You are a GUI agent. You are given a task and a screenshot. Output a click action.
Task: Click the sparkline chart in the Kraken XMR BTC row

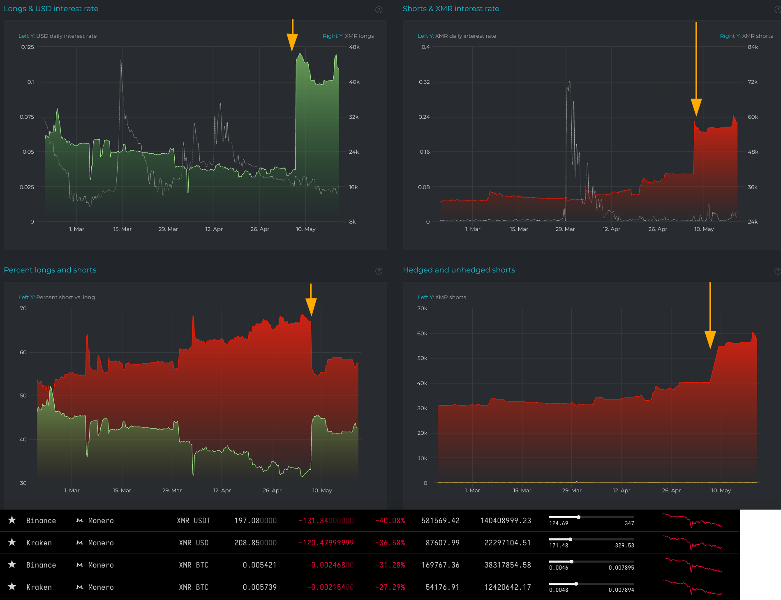693,587
